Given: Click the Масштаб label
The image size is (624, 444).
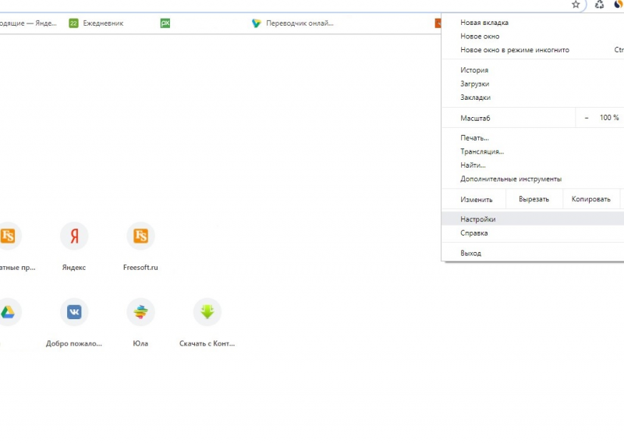Looking at the screenshot, I should point(475,118).
